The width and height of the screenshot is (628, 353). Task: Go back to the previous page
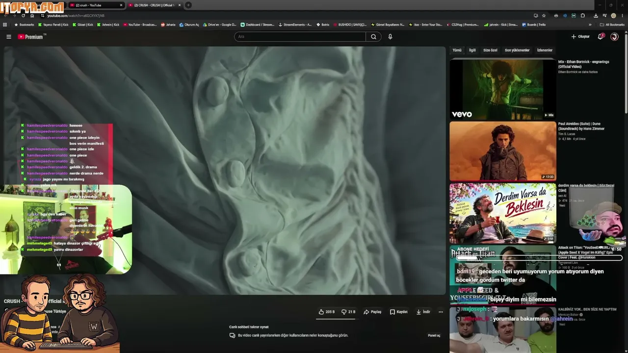pyautogui.click(x=5, y=16)
